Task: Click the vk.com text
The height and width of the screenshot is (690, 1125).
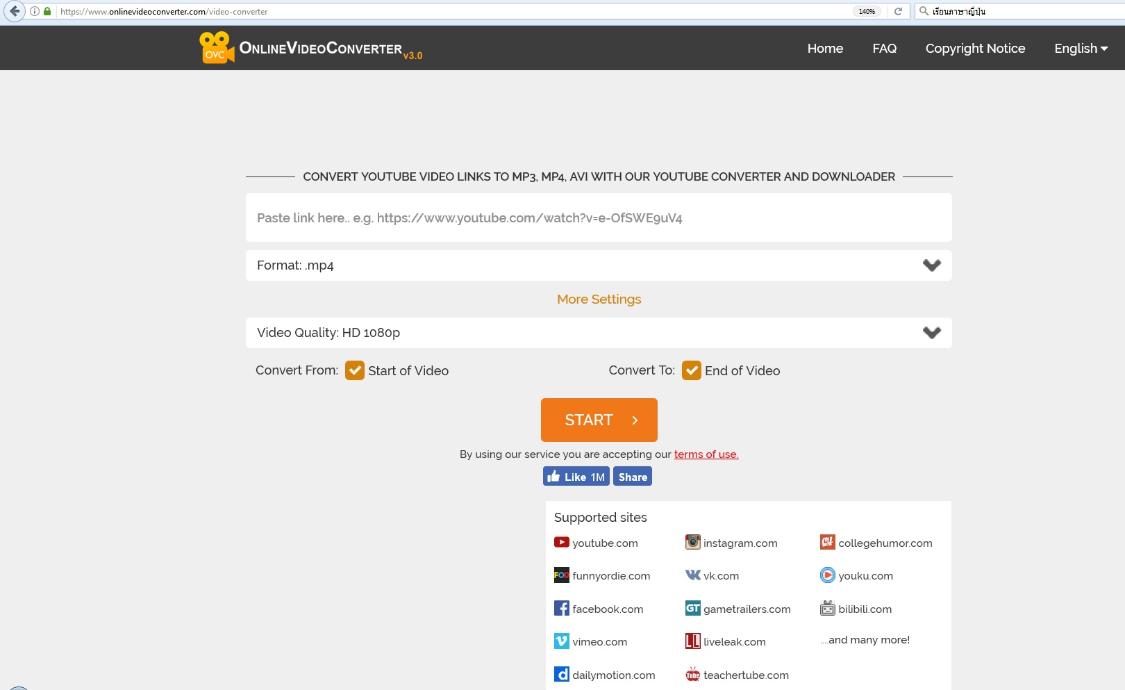Action: click(x=721, y=576)
